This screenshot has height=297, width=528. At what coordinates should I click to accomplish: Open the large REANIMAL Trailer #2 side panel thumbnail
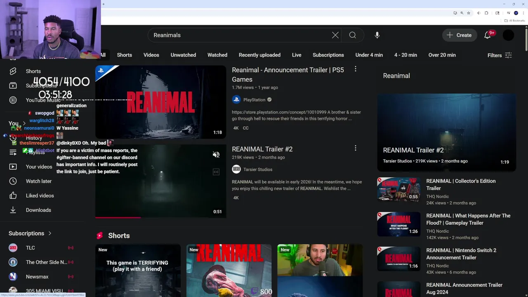[x=446, y=132]
